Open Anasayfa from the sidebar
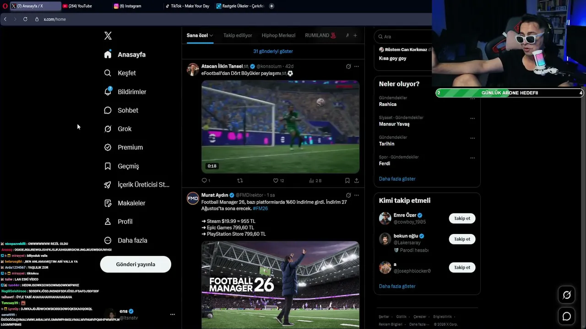586x329 pixels. (x=125, y=54)
